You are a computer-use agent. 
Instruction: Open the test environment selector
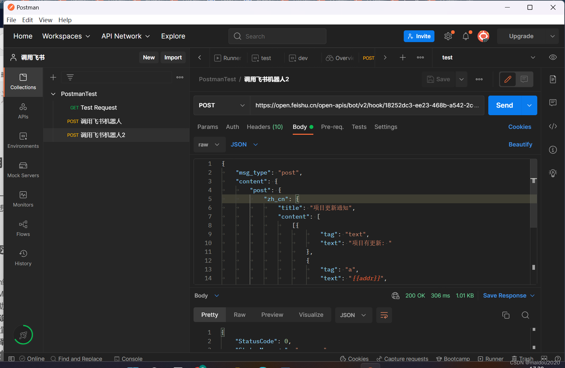[488, 57]
